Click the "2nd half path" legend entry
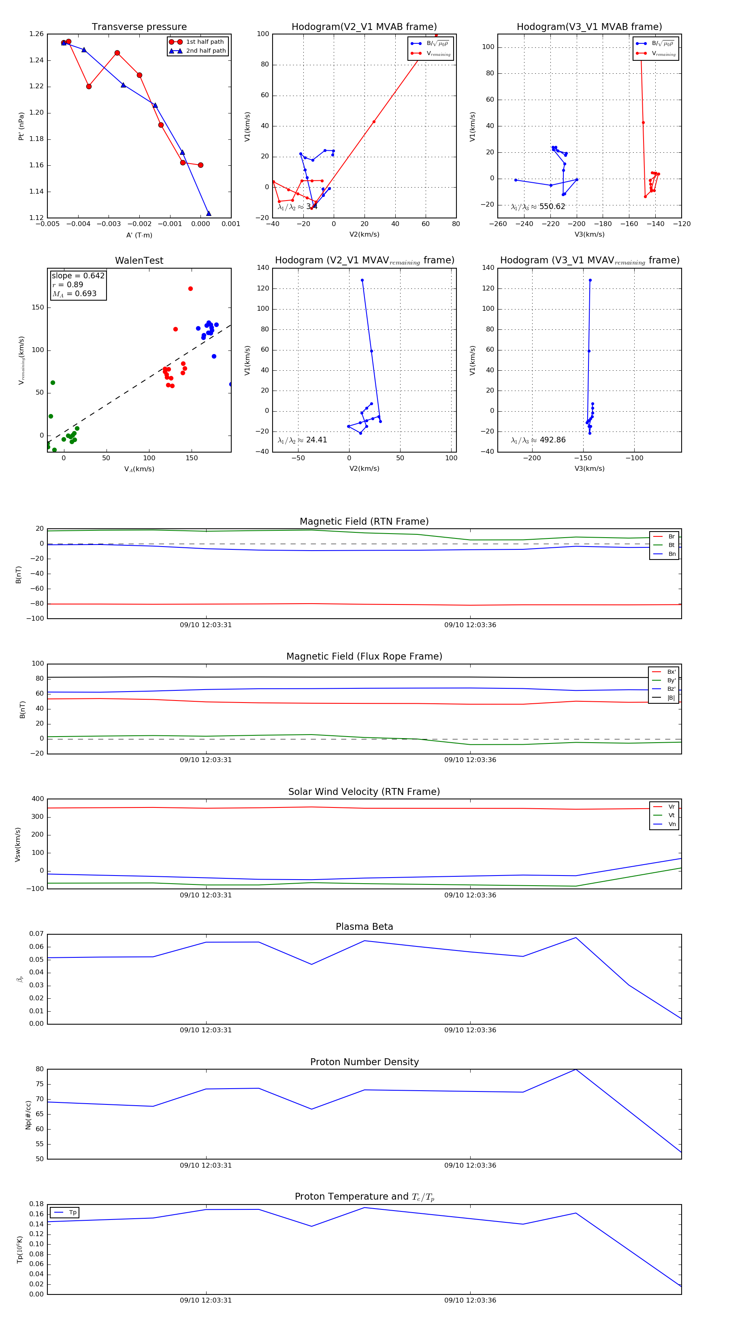 tap(197, 51)
